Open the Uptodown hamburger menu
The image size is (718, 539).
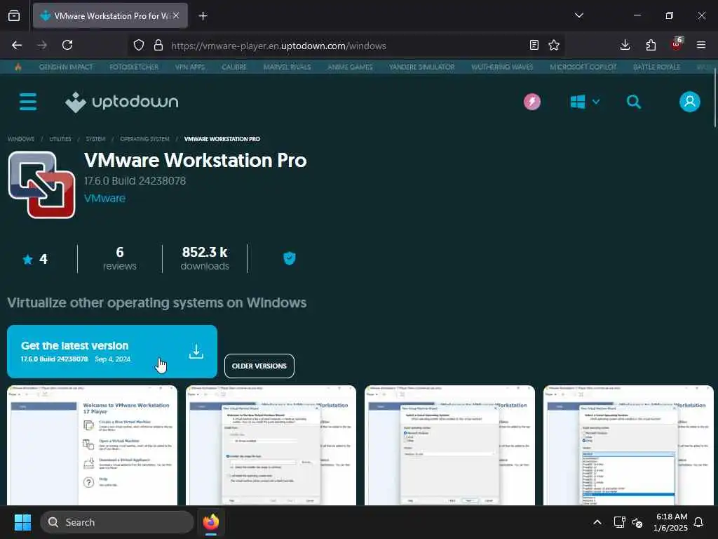point(28,102)
